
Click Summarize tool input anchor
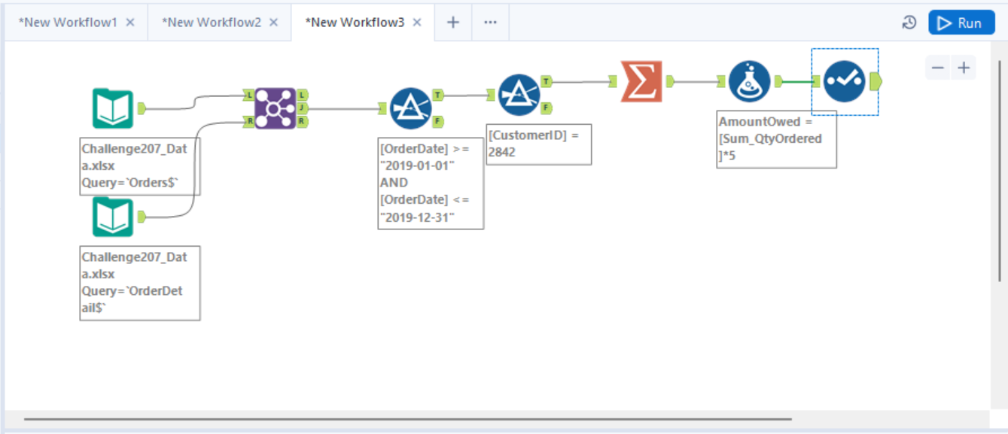click(x=614, y=81)
